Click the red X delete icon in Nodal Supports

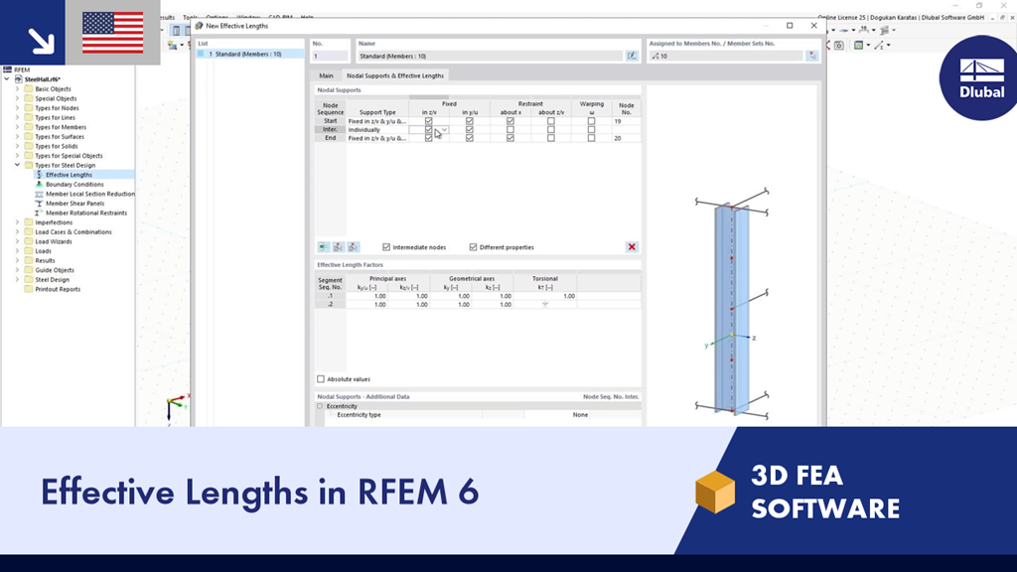click(632, 247)
